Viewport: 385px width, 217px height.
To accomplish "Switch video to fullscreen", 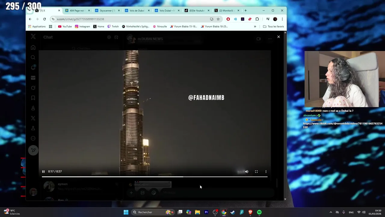I will tap(256, 171).
